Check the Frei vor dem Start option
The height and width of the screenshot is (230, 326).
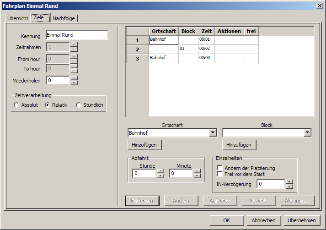point(220,174)
